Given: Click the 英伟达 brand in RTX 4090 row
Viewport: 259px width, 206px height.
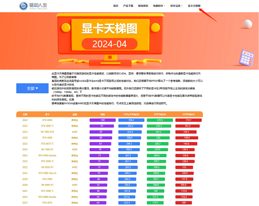Looking at the screenshot, I should [x=75, y=120].
